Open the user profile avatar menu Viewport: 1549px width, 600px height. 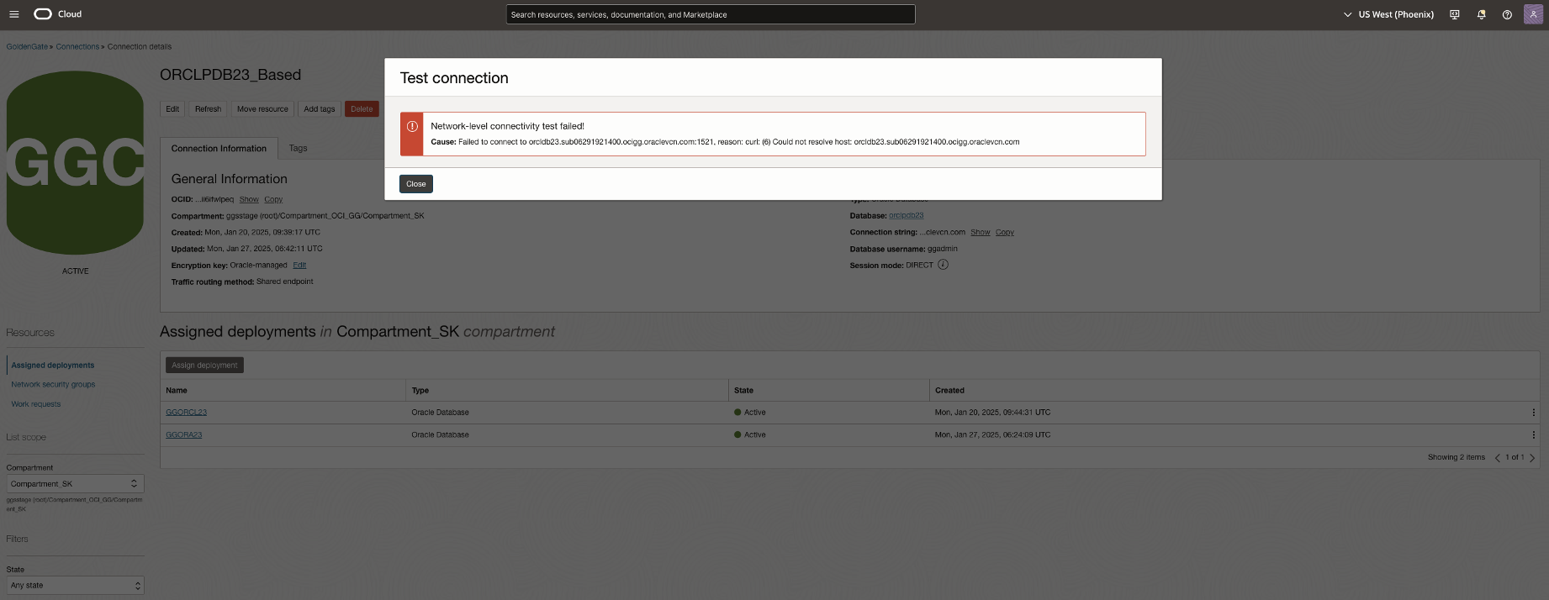click(1533, 14)
